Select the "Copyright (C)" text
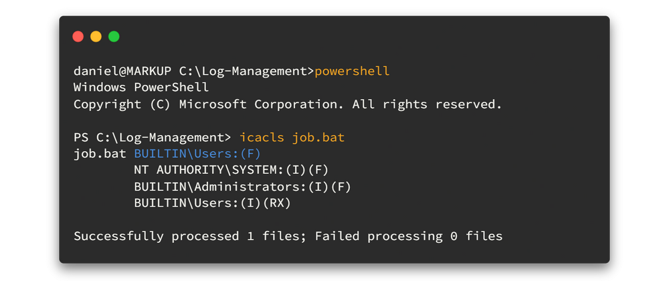This screenshot has height=281, width=669. [x=107, y=104]
